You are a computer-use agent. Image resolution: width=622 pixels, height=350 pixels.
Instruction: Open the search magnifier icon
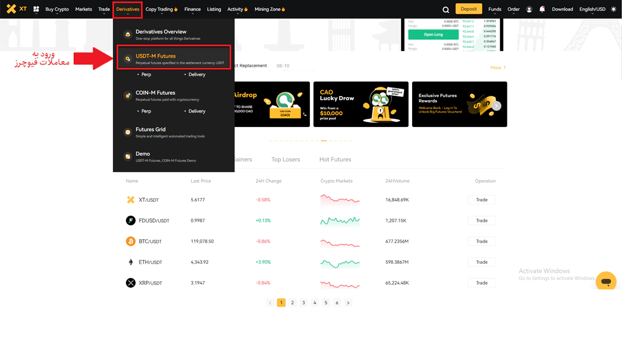tap(446, 9)
